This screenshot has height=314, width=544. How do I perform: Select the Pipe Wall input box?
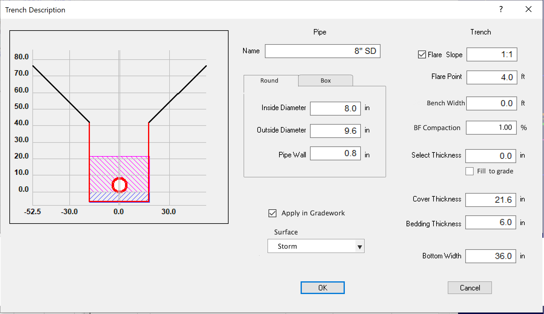point(335,153)
